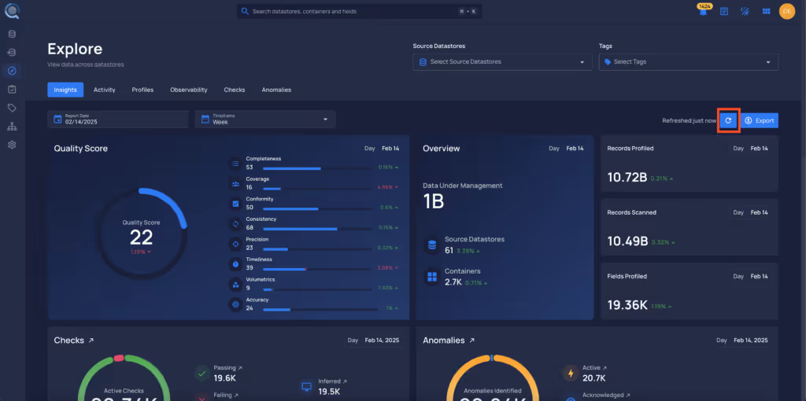Click the Active anomalies lightning icon
The height and width of the screenshot is (401, 806).
pyautogui.click(x=570, y=373)
